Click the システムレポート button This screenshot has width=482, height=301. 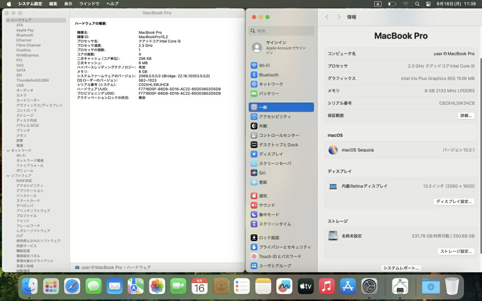click(x=401, y=268)
